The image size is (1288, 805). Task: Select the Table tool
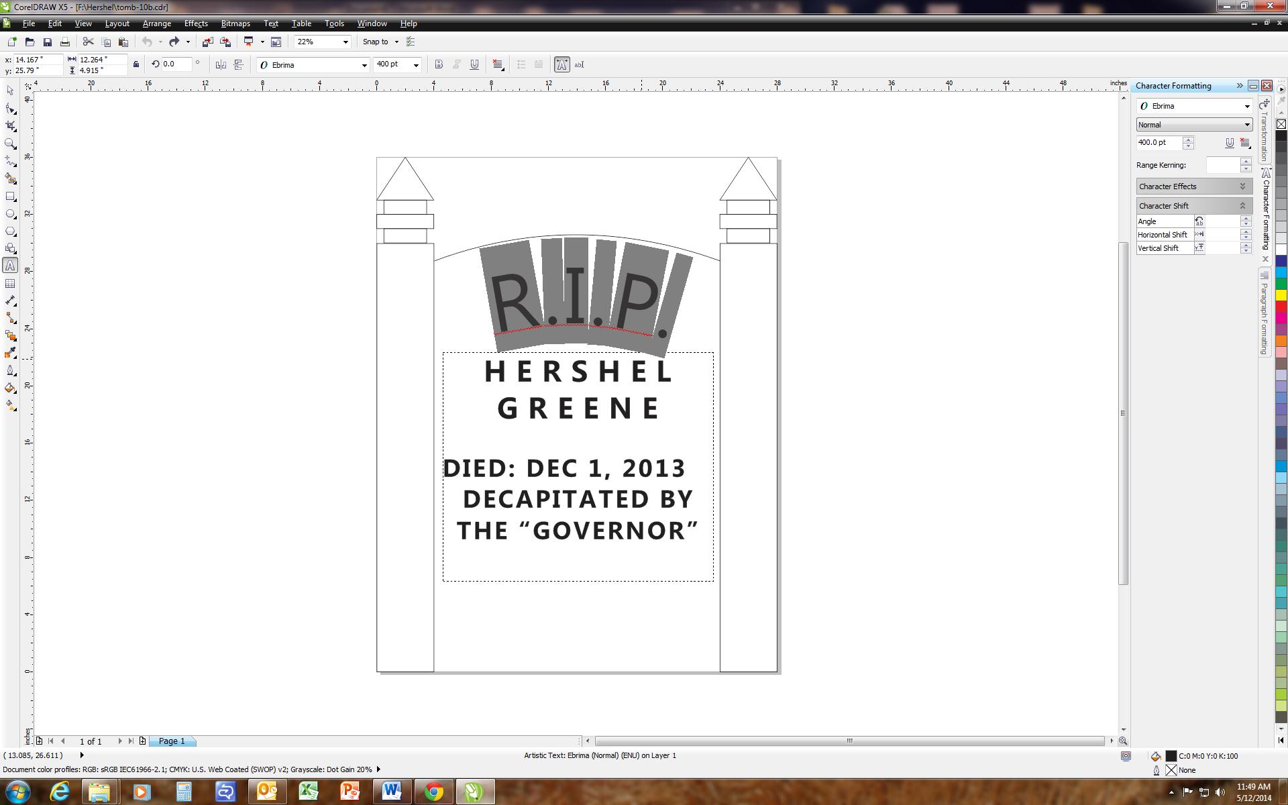point(9,283)
